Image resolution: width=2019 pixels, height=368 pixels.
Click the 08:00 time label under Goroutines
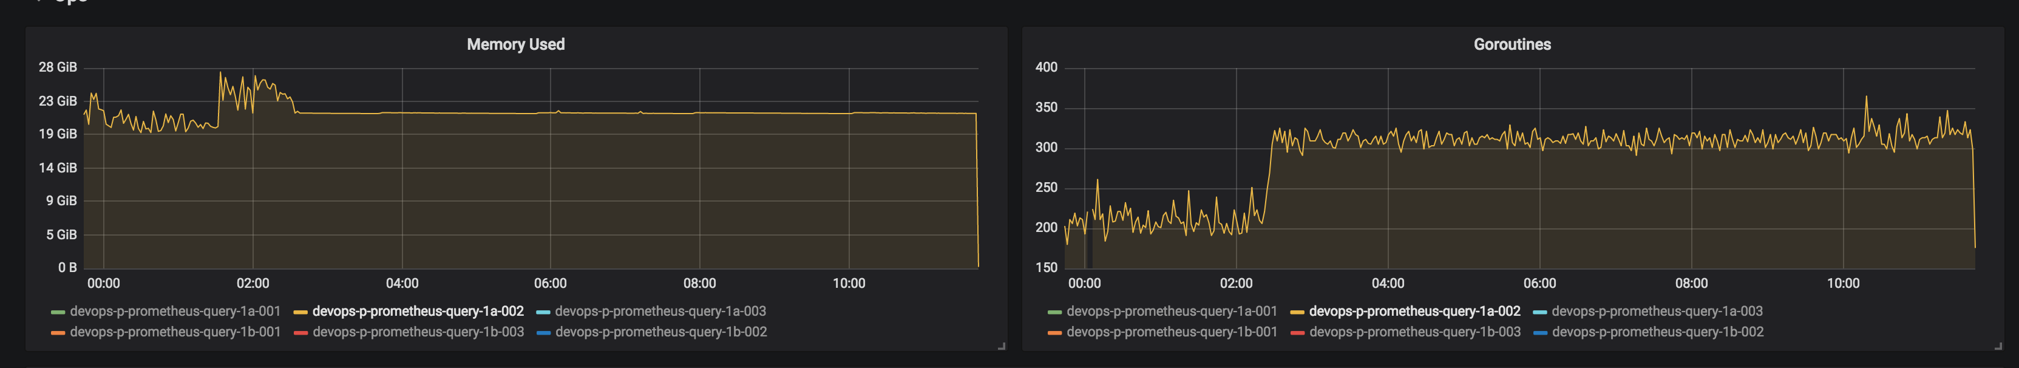tap(1691, 283)
